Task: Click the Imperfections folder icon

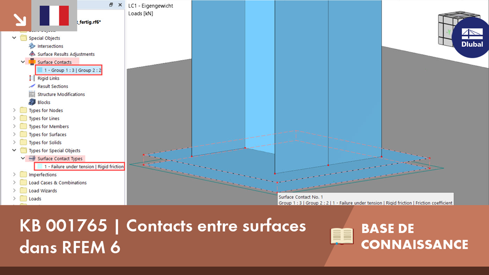Action: [23, 175]
